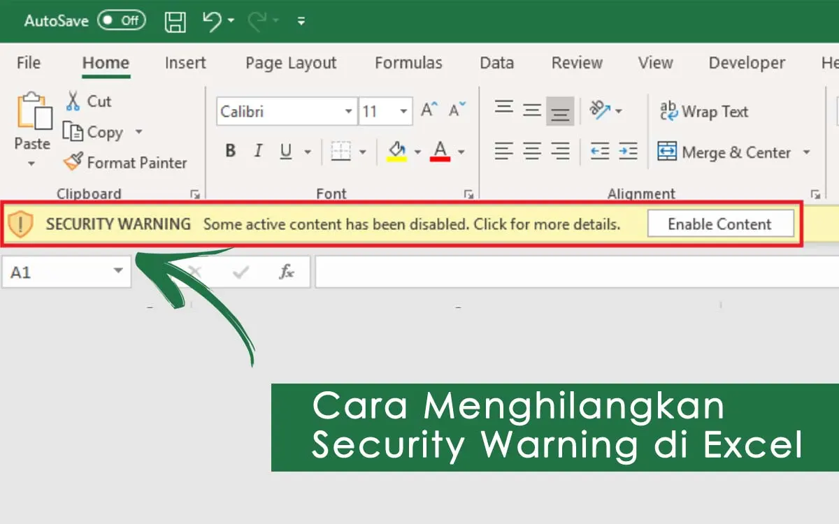Click the Center align icon
Viewport: 839px width, 524px height.
[532, 151]
